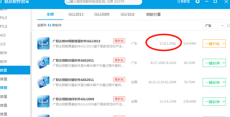Open the 广东 region dropdown
230x117 pixels.
click(214, 26)
